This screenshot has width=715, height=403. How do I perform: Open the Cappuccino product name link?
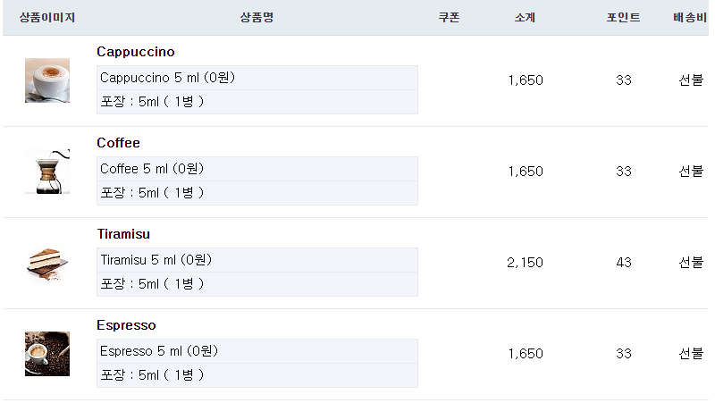pos(136,52)
